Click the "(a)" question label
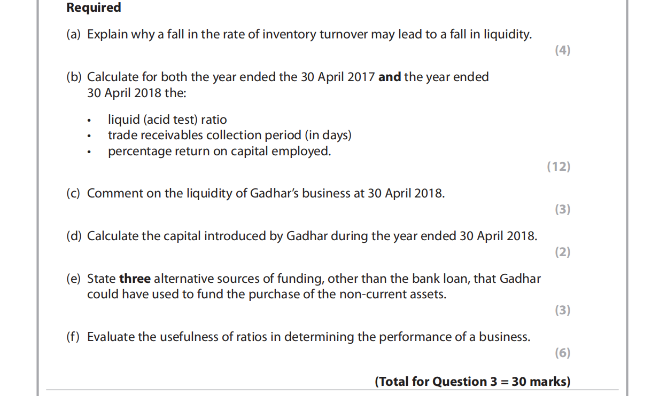The height and width of the screenshot is (396, 667). pyautogui.click(x=74, y=35)
